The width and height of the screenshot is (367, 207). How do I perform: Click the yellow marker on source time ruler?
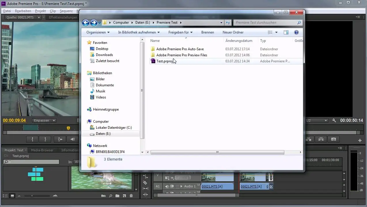tap(68, 128)
